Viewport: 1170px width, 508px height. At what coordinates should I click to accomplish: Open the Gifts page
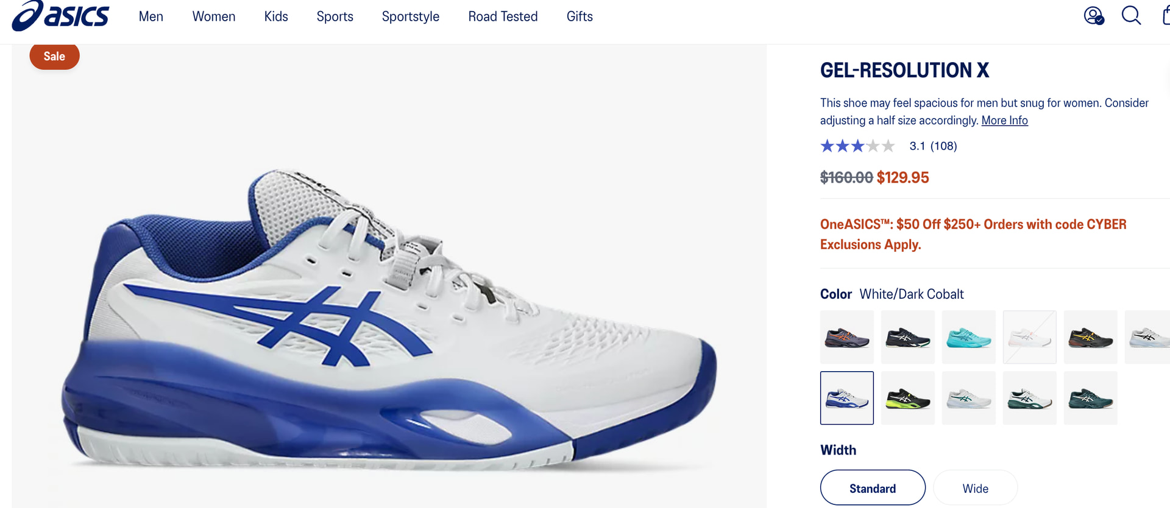click(x=580, y=16)
